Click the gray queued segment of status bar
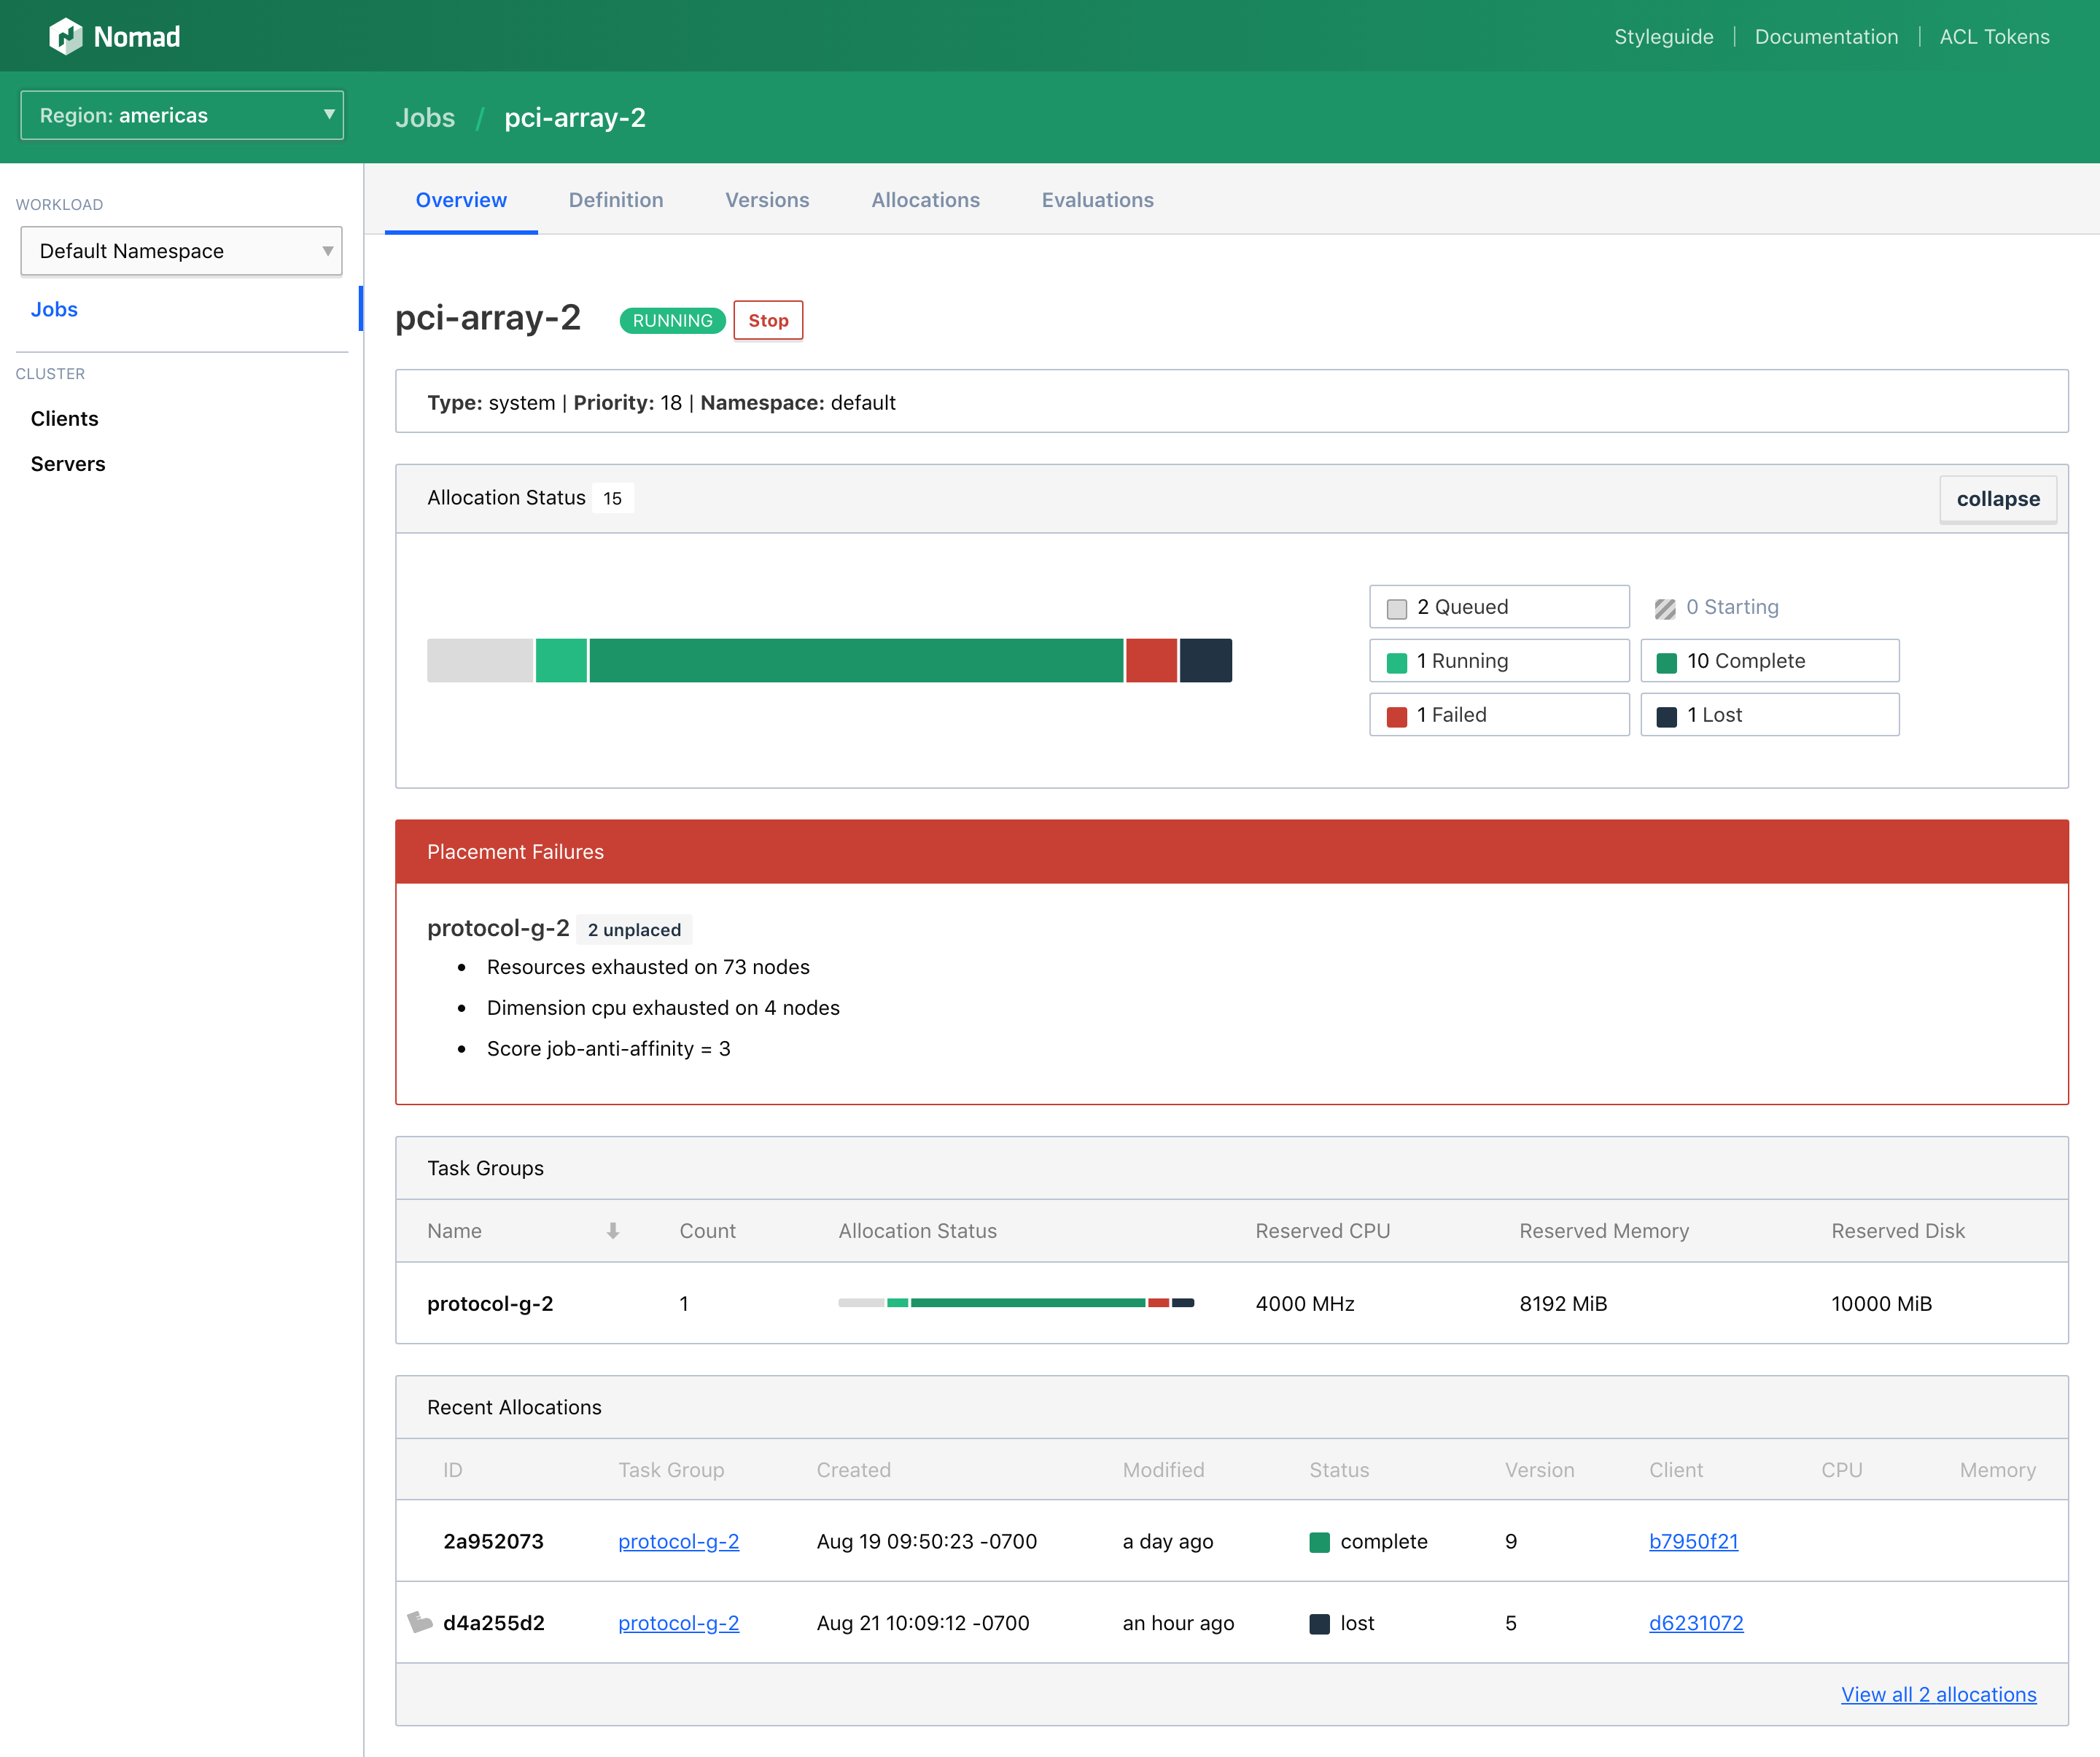 tap(479, 660)
